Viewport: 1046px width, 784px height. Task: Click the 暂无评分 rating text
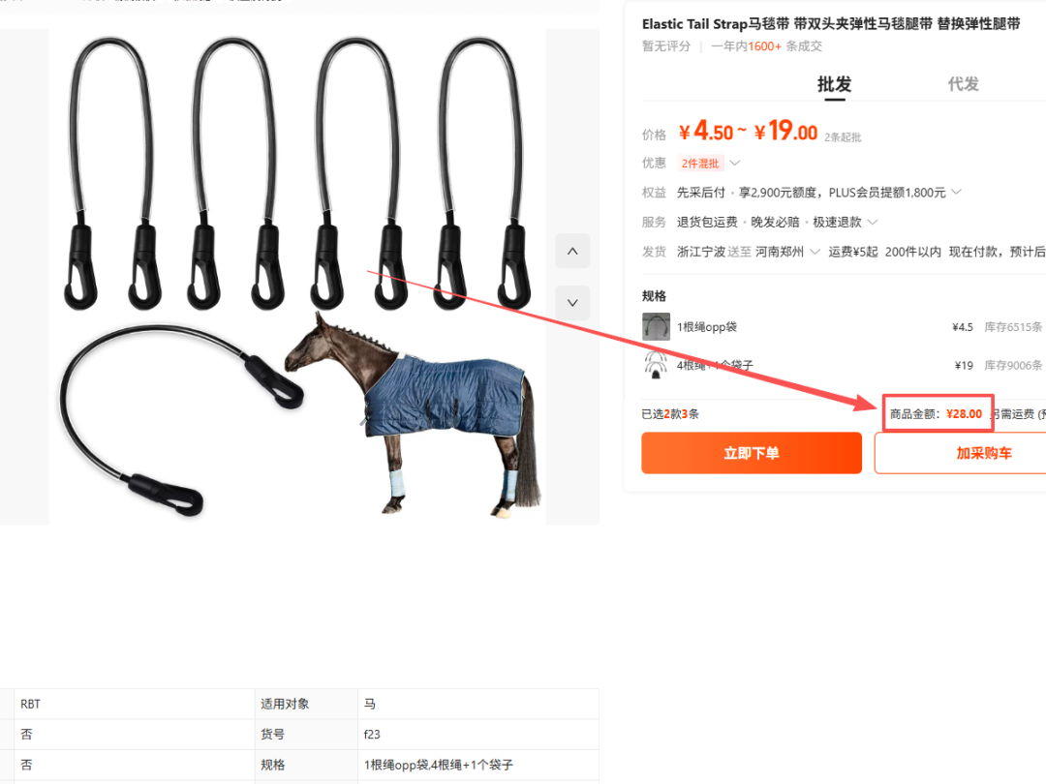[665, 46]
